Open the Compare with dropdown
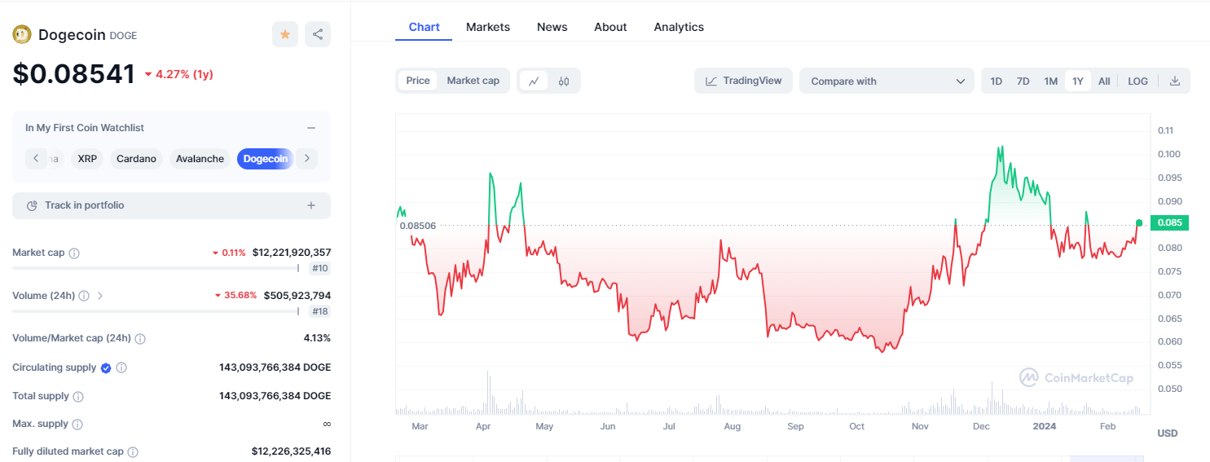Viewport: 1210px width, 462px height. [887, 81]
